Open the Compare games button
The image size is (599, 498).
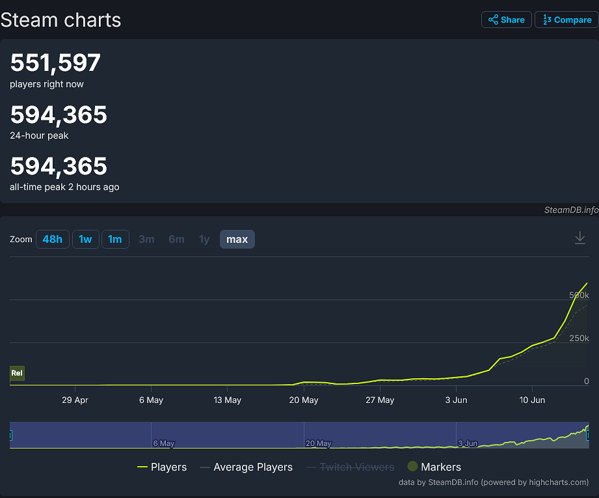566,20
